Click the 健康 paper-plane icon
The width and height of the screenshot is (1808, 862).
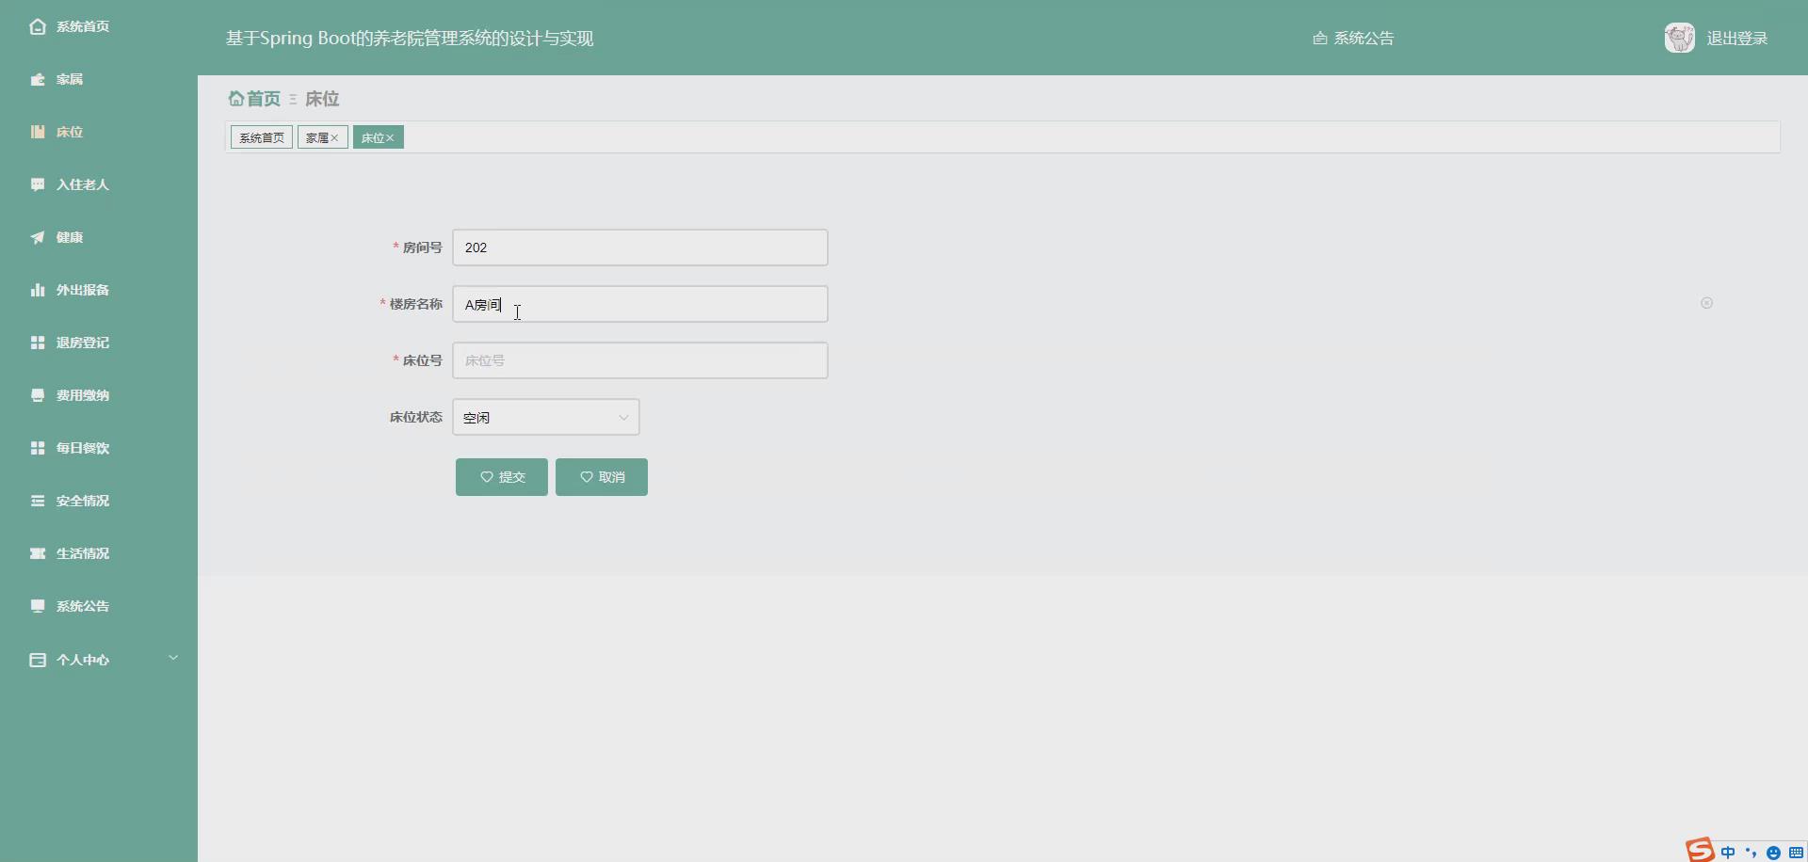point(38,237)
